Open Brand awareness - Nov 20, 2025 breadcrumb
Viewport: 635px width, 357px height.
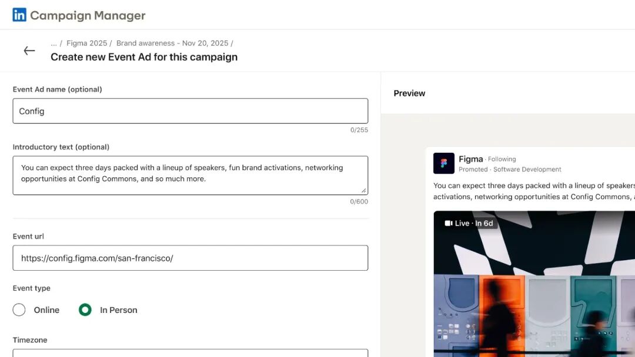click(172, 43)
